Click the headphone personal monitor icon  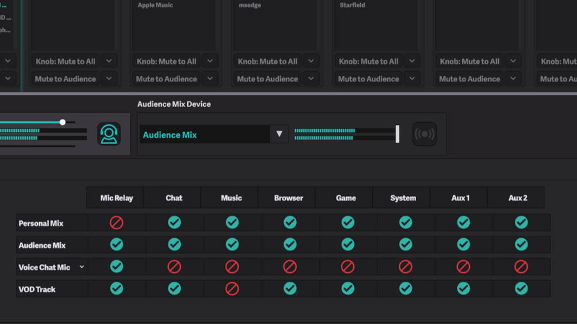point(109,134)
